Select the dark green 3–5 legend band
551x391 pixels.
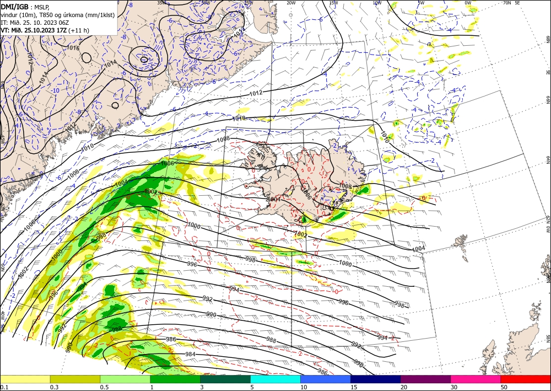225,379
